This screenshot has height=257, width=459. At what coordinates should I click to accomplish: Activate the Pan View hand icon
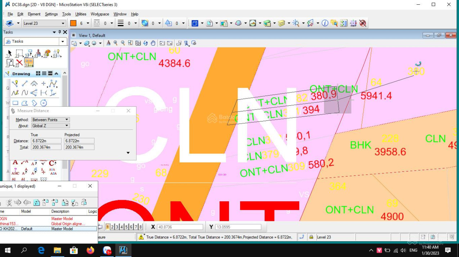(153, 43)
